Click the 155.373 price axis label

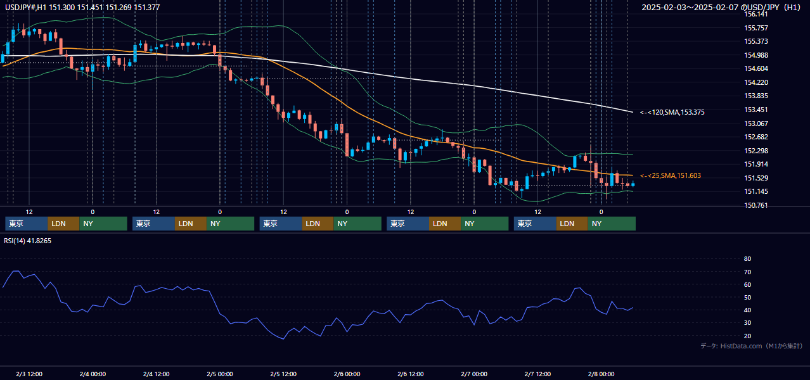click(755, 42)
